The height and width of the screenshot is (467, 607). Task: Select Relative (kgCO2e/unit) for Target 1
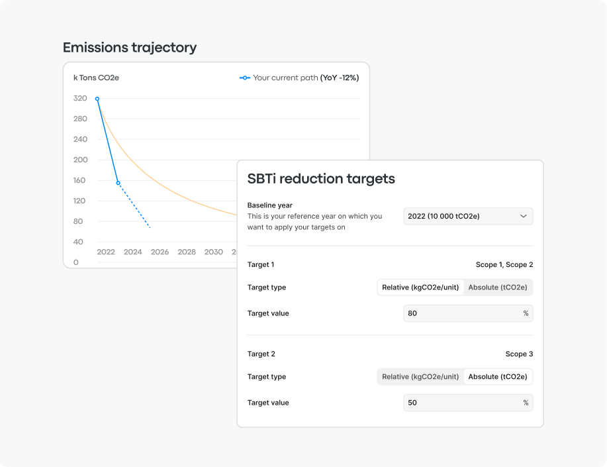coord(420,287)
